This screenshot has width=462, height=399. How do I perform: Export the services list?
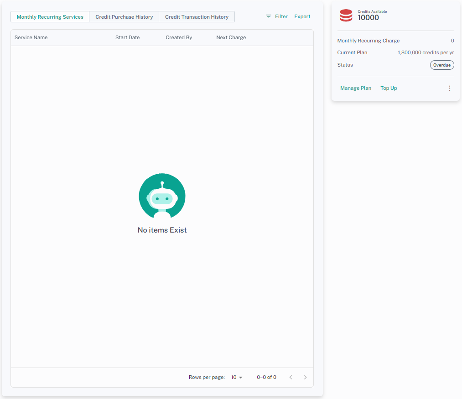coord(302,16)
